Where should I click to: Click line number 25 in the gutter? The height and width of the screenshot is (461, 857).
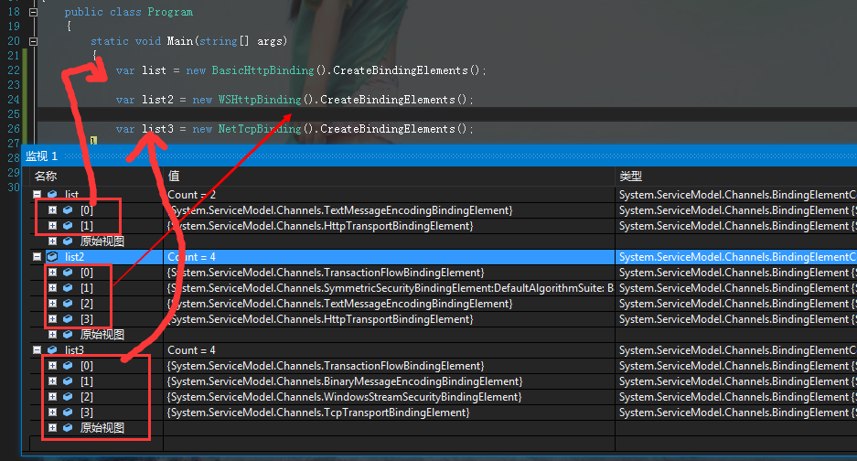(x=14, y=113)
